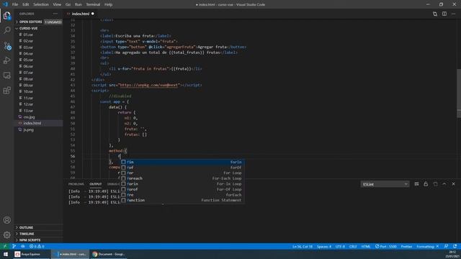Expand the Outline section
The image size is (461, 259).
[x=39, y=227]
